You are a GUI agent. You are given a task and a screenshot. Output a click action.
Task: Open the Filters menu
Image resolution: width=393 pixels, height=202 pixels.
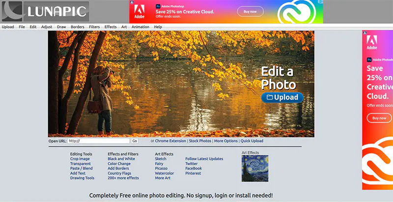94,27
